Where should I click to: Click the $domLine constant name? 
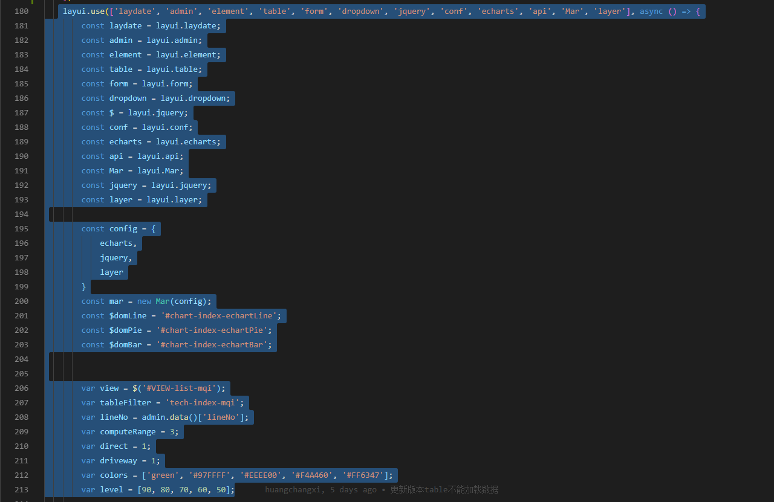click(x=128, y=316)
